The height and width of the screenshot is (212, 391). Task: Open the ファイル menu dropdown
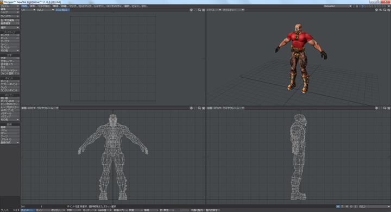10,6
